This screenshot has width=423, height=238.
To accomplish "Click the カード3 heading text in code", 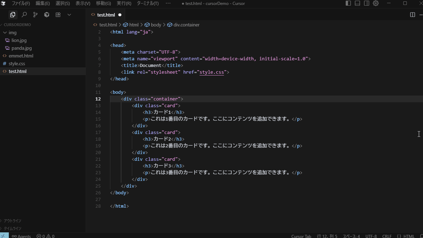I will [x=162, y=166].
